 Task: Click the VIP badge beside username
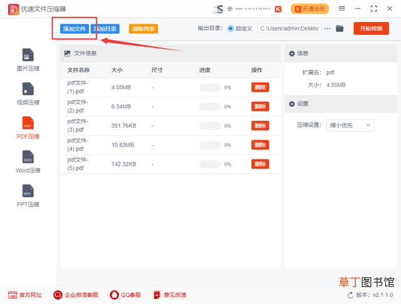point(278,9)
